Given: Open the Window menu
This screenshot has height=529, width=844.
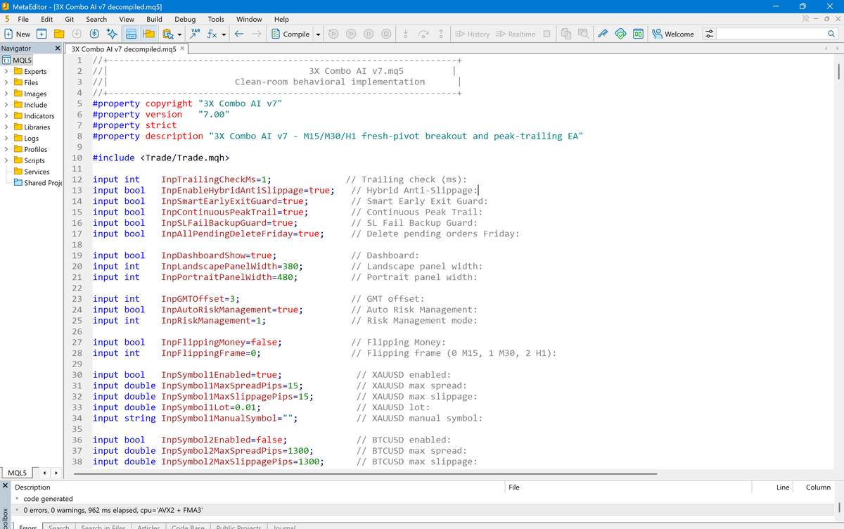Looking at the screenshot, I should point(249,19).
